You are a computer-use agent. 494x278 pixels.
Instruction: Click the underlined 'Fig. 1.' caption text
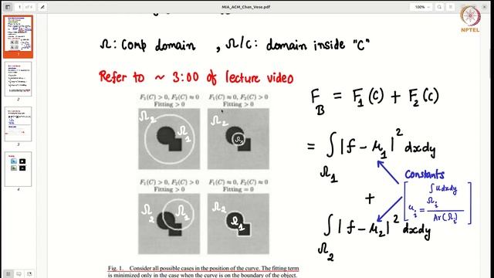[x=115, y=268]
